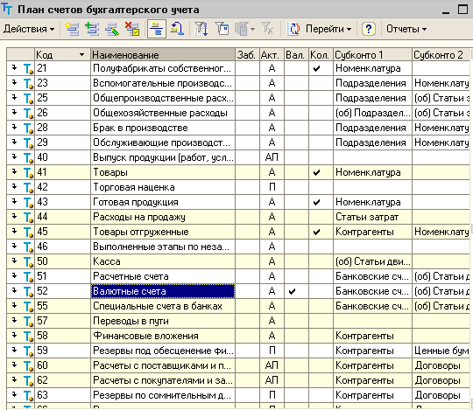Click АП cell for account 40
Viewport: 473px width, 410px height.
point(272,157)
